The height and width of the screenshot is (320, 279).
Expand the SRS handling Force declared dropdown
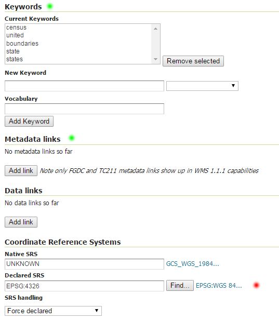coord(53,311)
